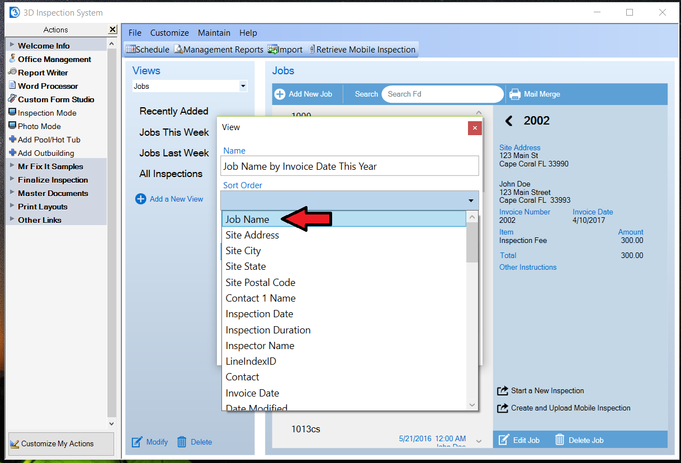This screenshot has width=681, height=463.
Task: Click the view Name text field
Action: click(350, 166)
